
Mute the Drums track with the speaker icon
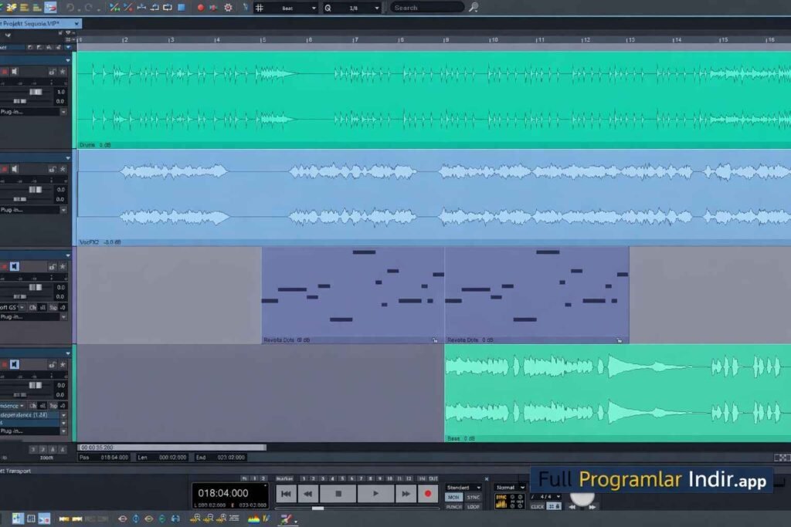pos(14,72)
